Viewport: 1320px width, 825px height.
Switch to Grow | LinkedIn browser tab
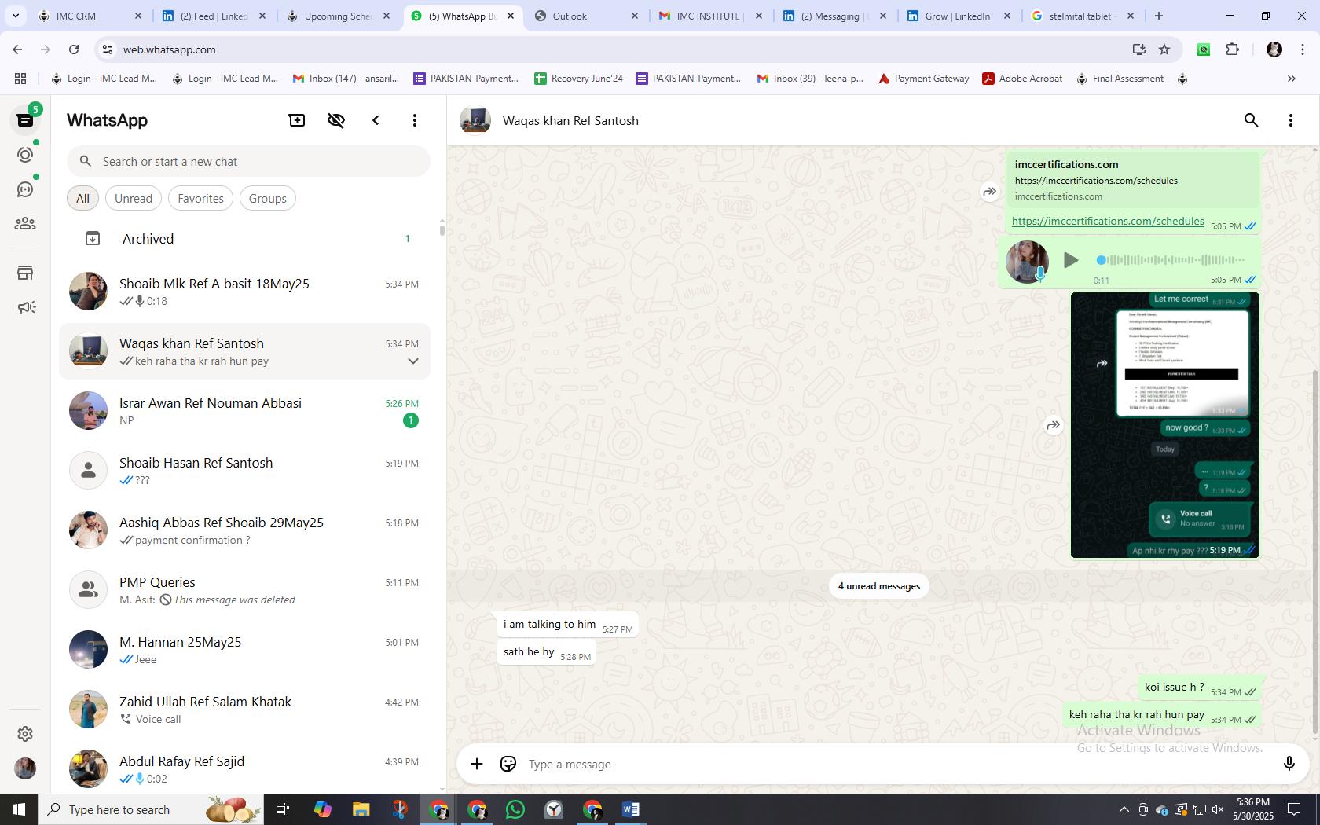click(x=957, y=16)
